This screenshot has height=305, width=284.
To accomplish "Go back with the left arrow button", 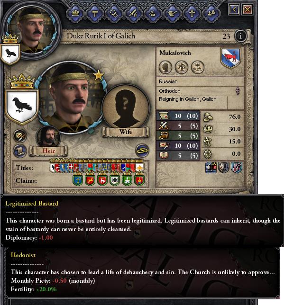I will (234, 9).
